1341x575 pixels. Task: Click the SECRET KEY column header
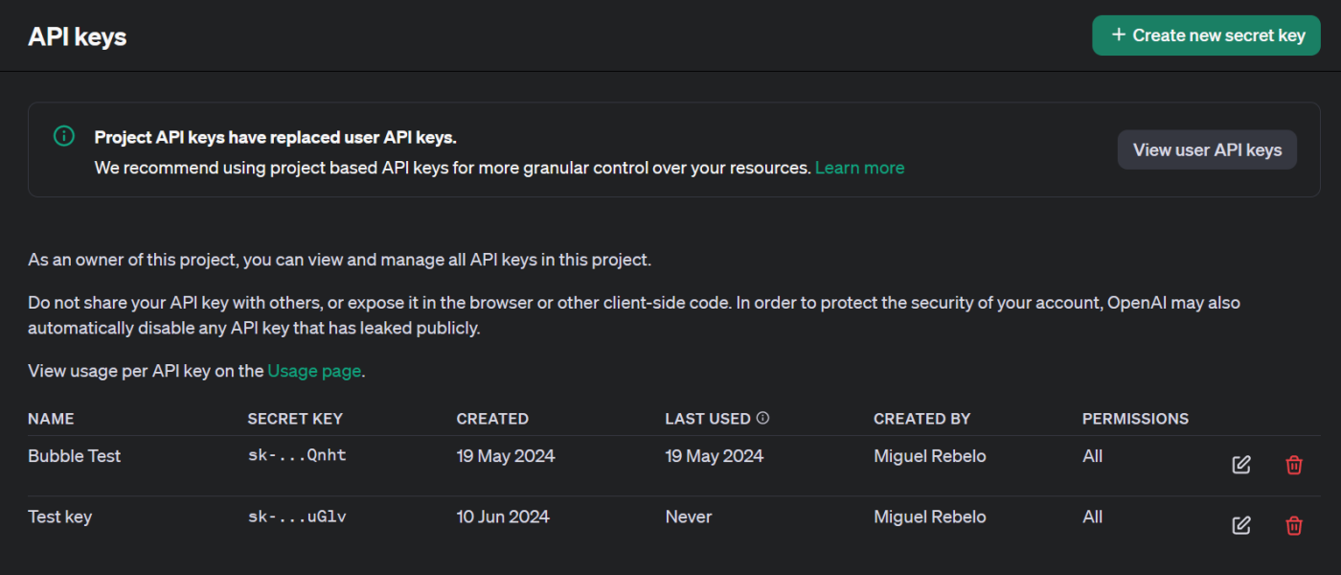[295, 419]
